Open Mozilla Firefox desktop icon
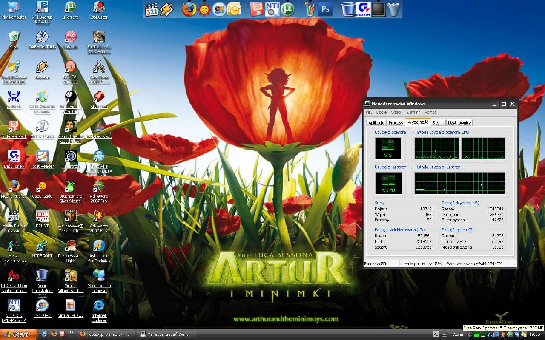Image resolution: width=545 pixels, height=340 pixels. tap(14, 189)
